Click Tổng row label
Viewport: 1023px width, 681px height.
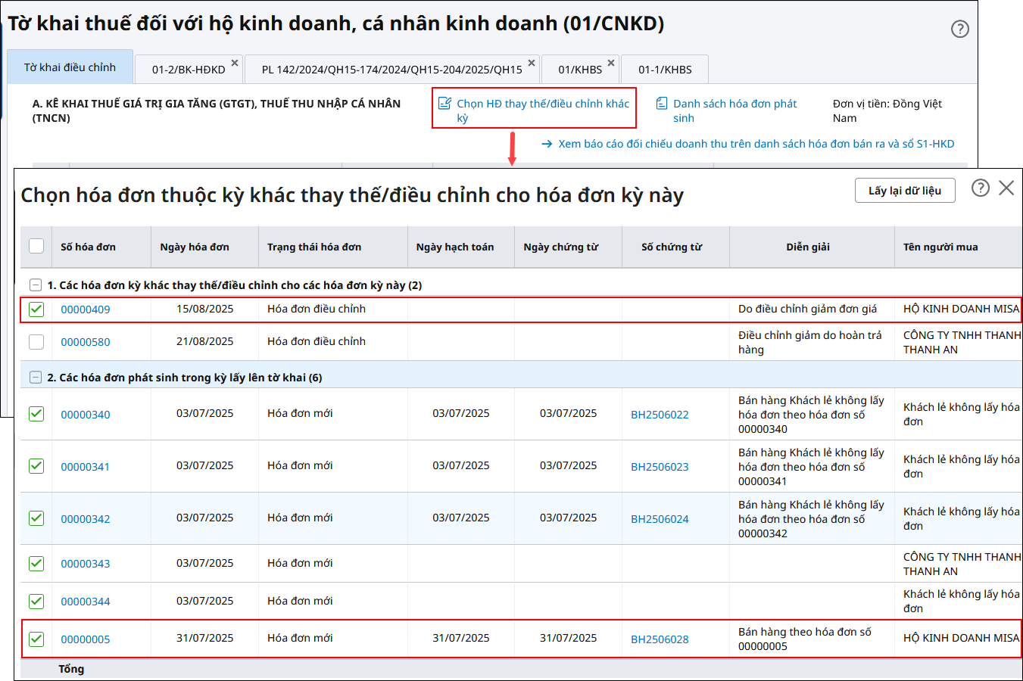tap(71, 669)
